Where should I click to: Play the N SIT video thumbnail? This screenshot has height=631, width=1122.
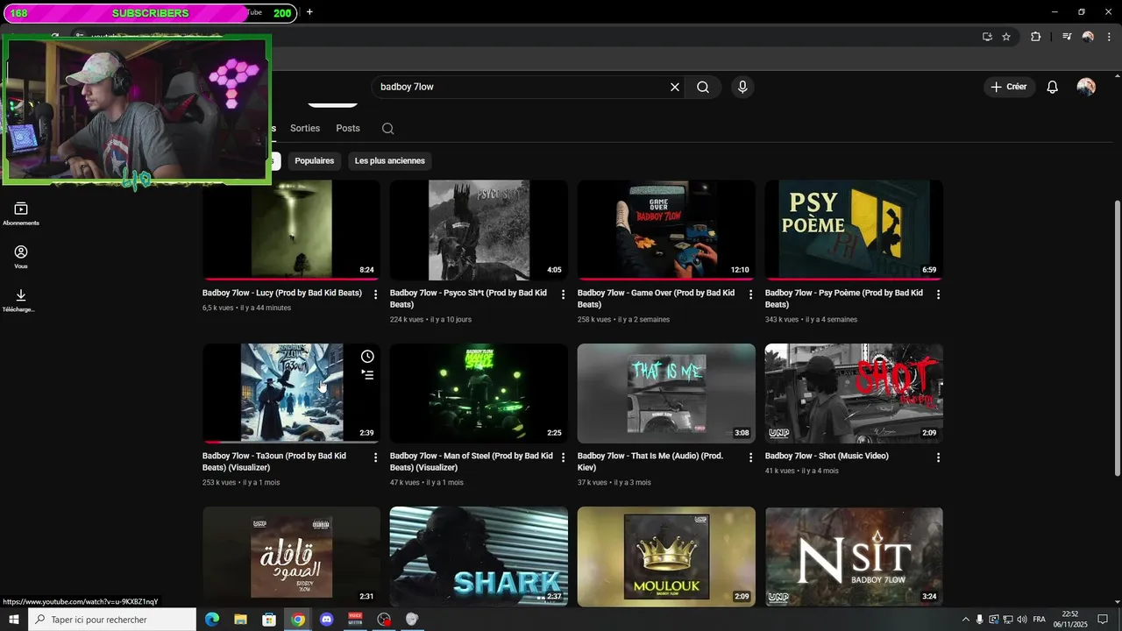[x=854, y=557]
